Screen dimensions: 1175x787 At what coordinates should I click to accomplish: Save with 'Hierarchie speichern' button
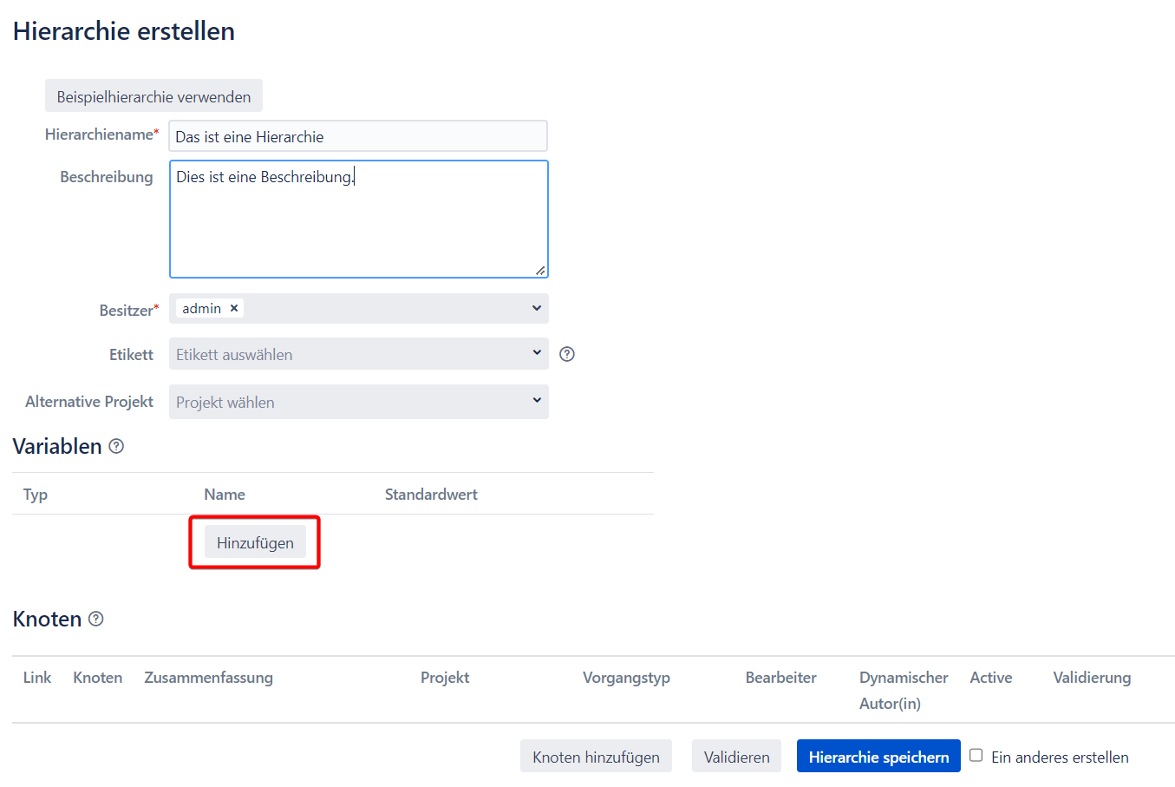click(878, 757)
